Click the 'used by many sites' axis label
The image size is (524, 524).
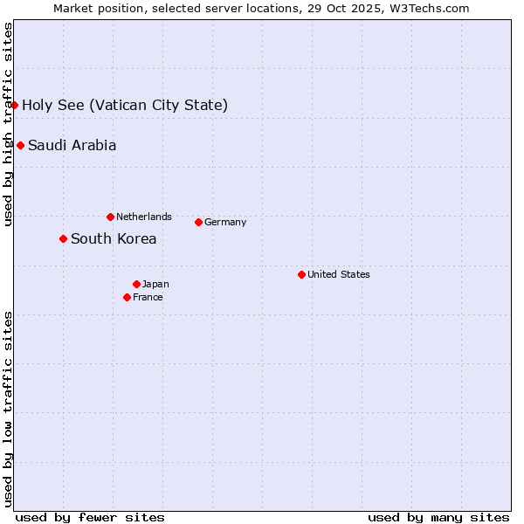pos(438,517)
